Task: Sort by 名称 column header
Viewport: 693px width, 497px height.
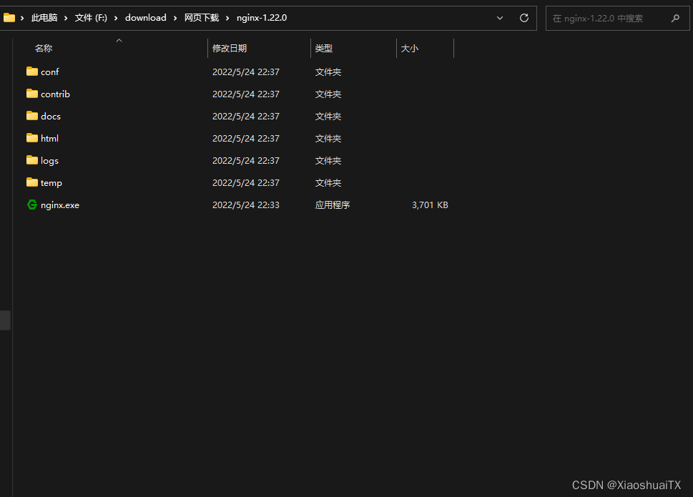Action: click(44, 48)
